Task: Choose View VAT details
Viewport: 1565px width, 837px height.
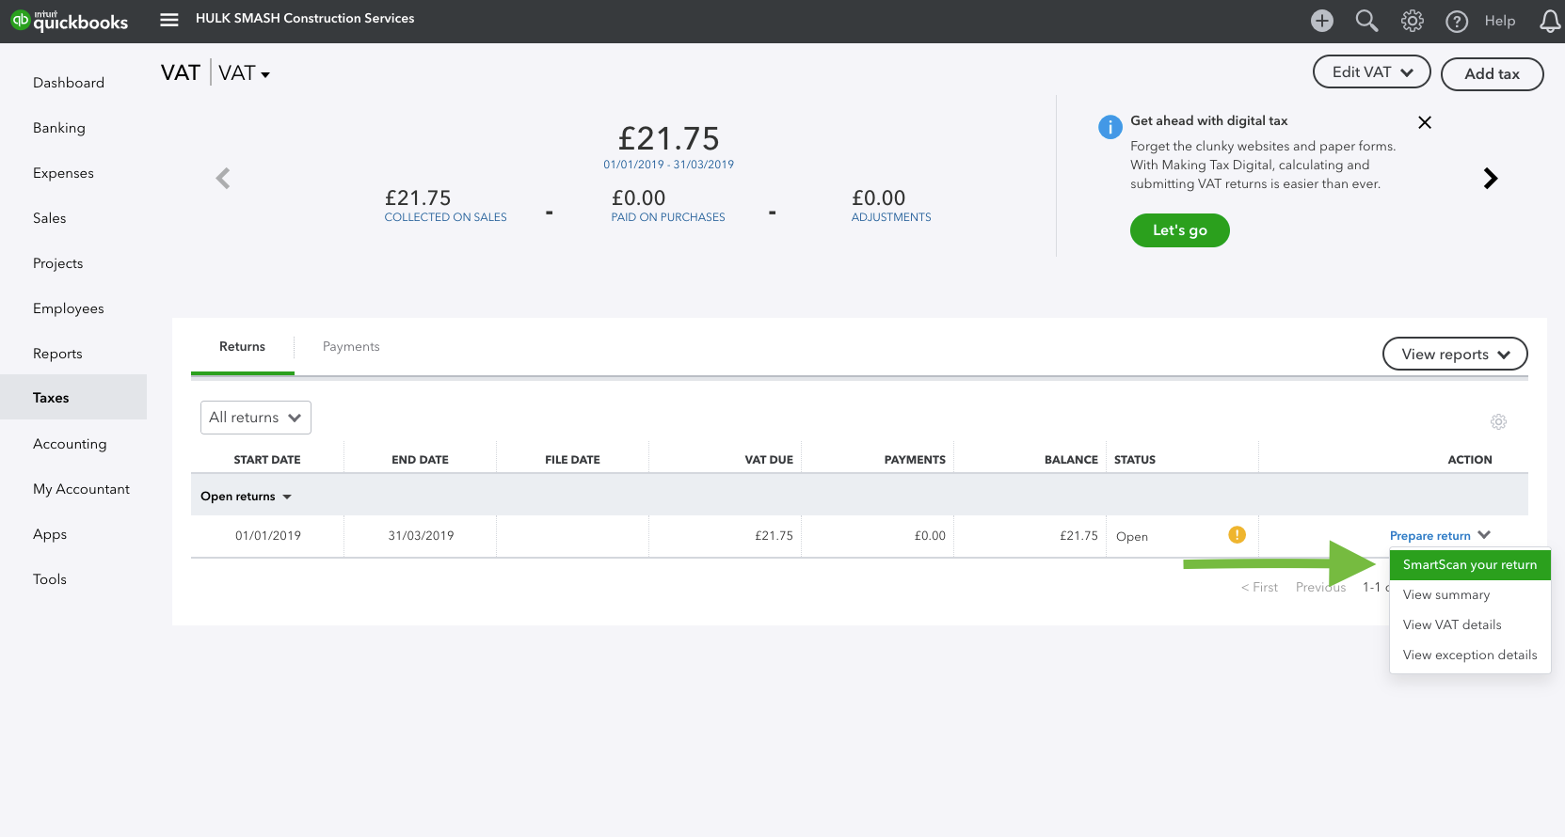Action: click(1470, 625)
